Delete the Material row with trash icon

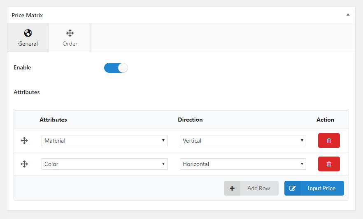pyautogui.click(x=329, y=141)
